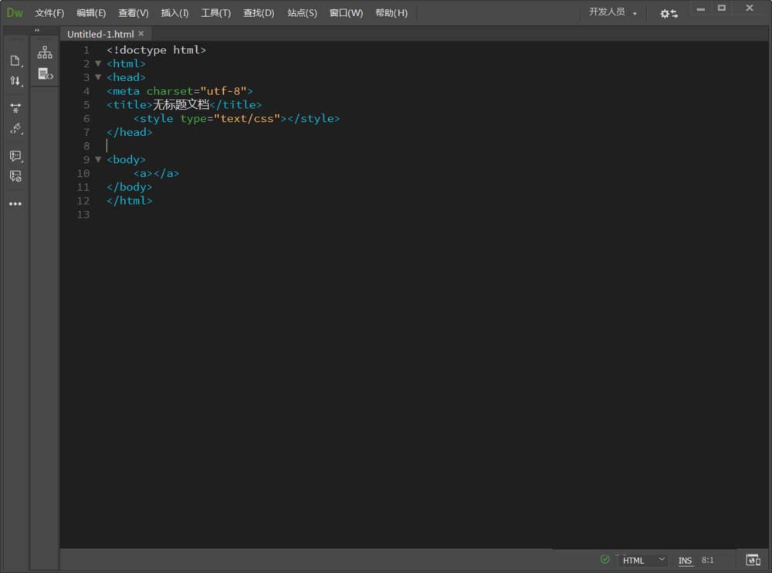Screen dimensions: 772x573
Task: Maximize the Dreamweaver window
Action: (x=722, y=8)
